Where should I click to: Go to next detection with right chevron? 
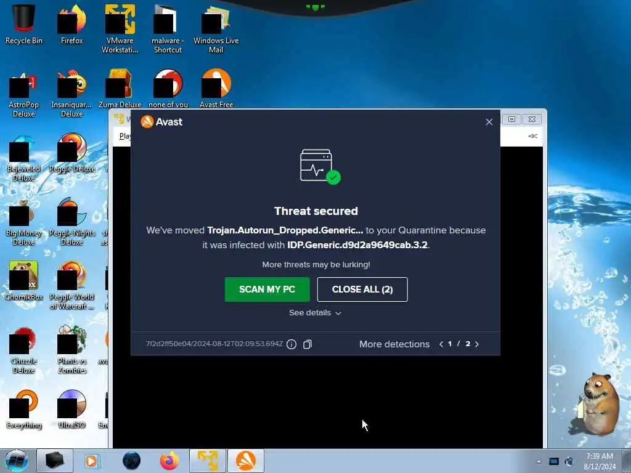point(477,344)
